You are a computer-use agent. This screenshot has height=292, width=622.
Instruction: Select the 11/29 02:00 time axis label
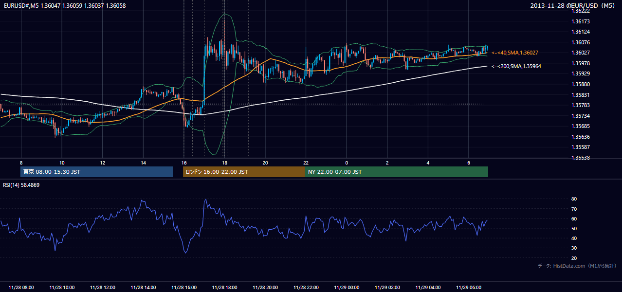[x=387, y=288]
